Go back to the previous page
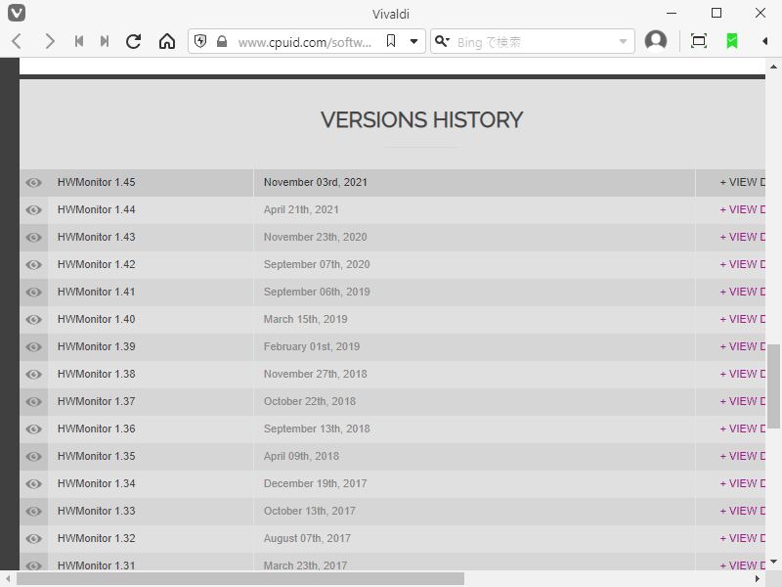 (x=17, y=41)
